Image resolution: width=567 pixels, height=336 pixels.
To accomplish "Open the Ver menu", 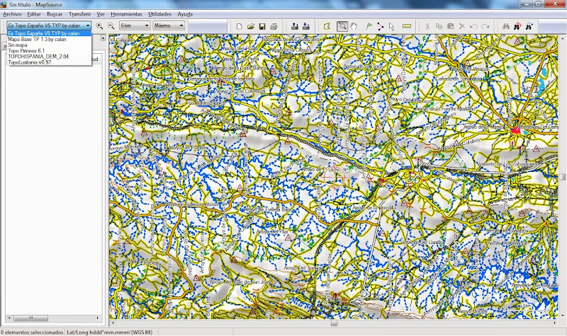I will pyautogui.click(x=101, y=14).
